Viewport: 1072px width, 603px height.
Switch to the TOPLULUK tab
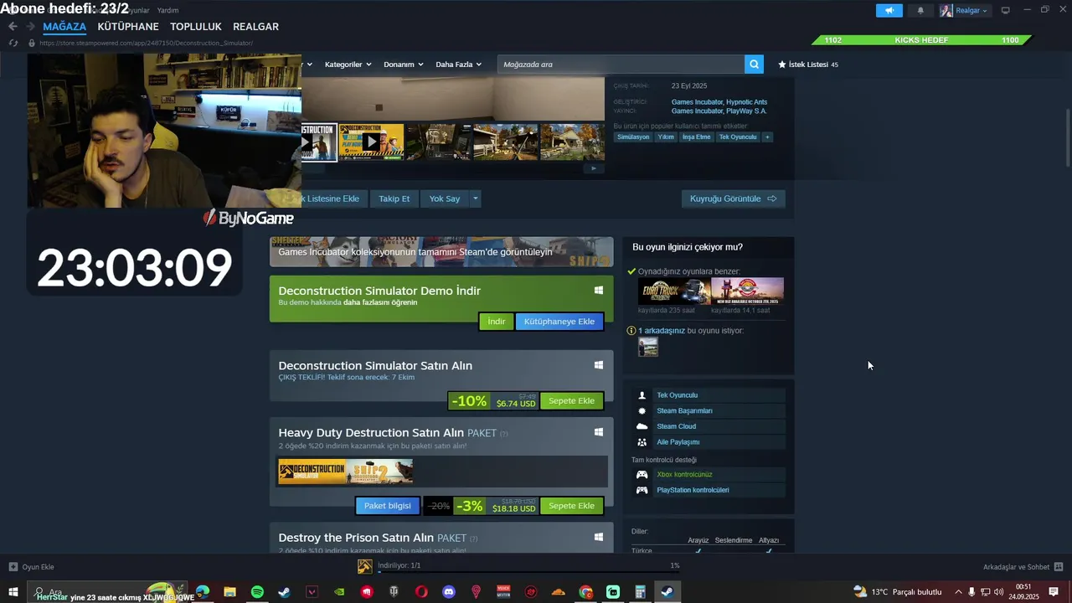[196, 27]
